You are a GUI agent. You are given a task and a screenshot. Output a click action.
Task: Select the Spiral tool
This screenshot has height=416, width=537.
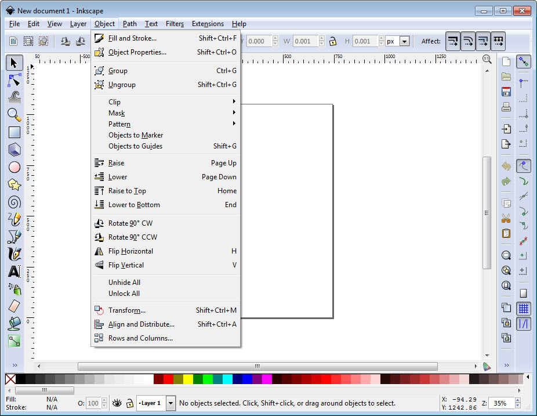(x=14, y=202)
